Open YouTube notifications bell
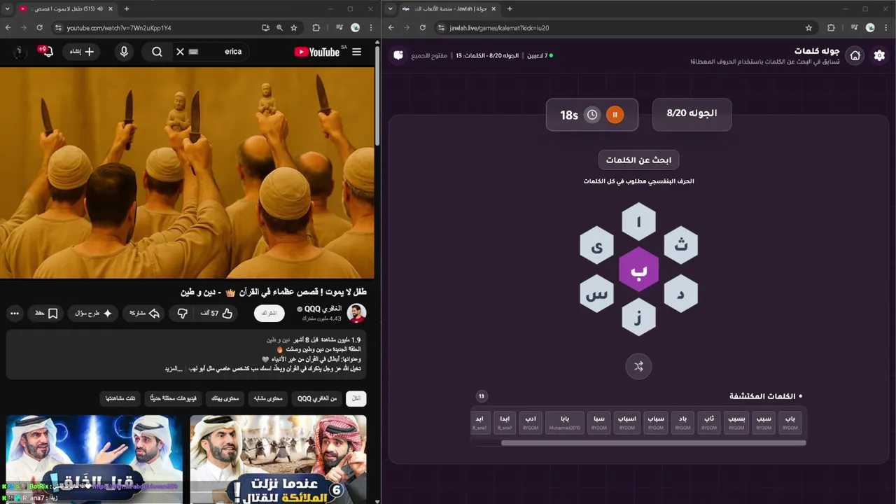This screenshot has height=504, width=896. [47, 52]
